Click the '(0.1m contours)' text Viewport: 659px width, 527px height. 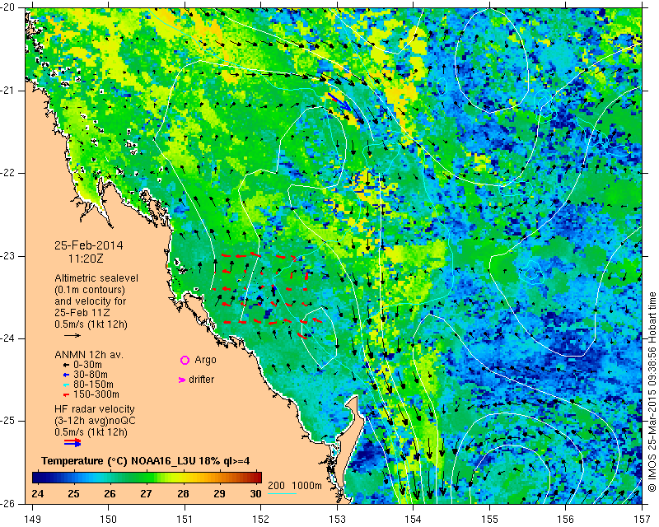90,290
